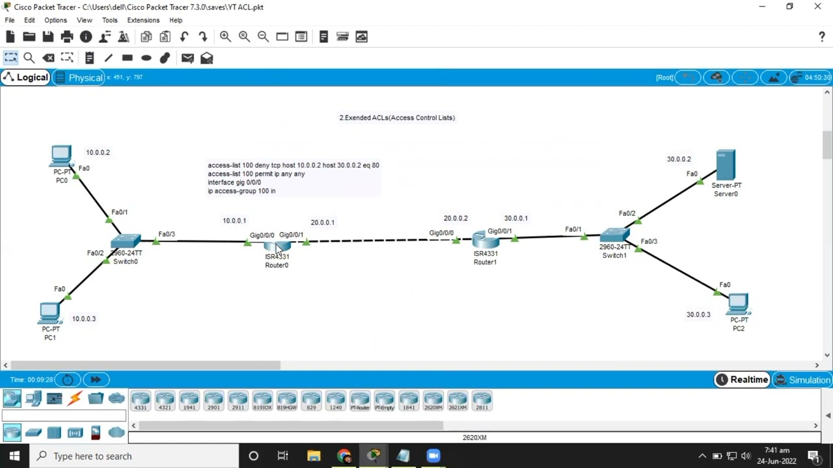The height and width of the screenshot is (468, 833).
Task: Choose the Select tool
Action: pos(10,58)
